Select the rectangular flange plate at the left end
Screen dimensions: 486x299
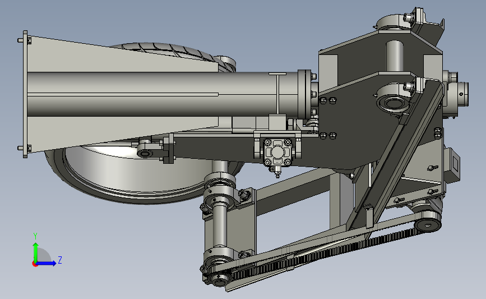[25, 94]
